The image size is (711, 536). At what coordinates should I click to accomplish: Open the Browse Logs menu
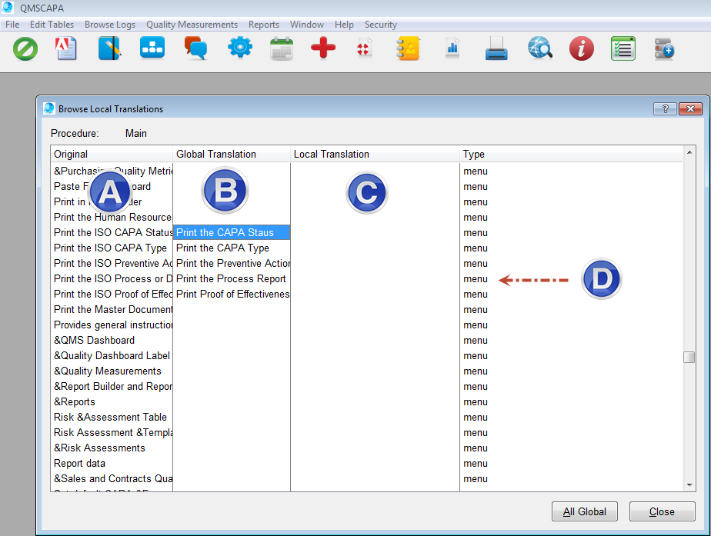pos(110,25)
